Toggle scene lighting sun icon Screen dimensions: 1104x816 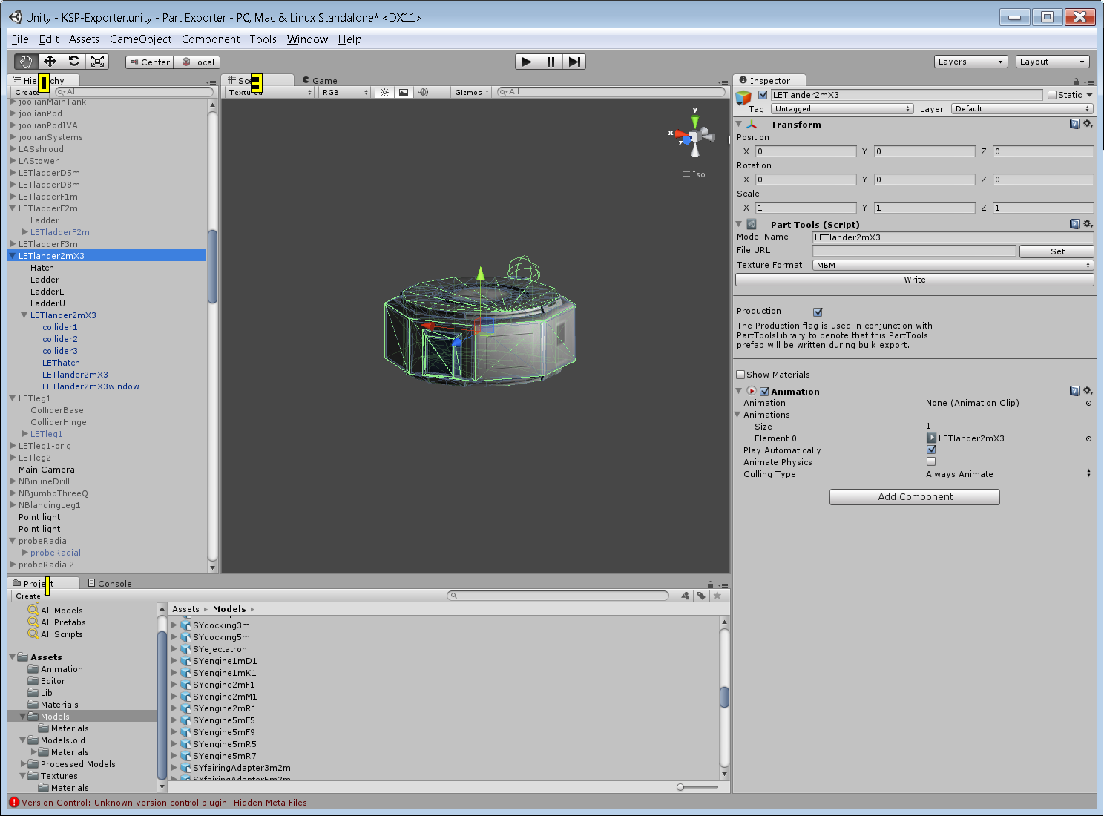pos(384,92)
